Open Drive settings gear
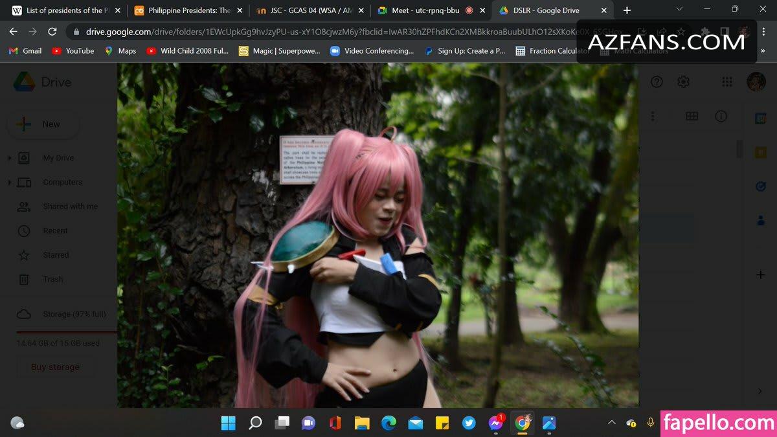 [x=683, y=82]
